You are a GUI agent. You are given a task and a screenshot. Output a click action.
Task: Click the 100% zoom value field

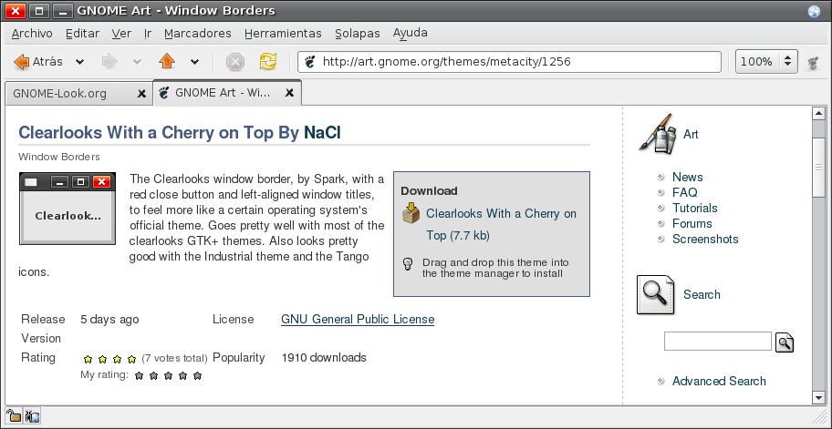click(756, 62)
